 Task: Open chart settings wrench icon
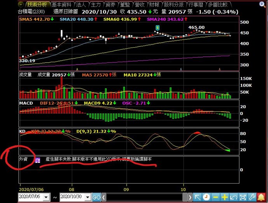pyautogui.click(x=252, y=197)
